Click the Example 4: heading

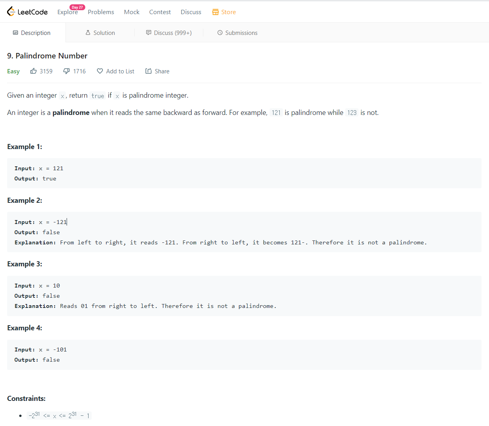(x=25, y=328)
